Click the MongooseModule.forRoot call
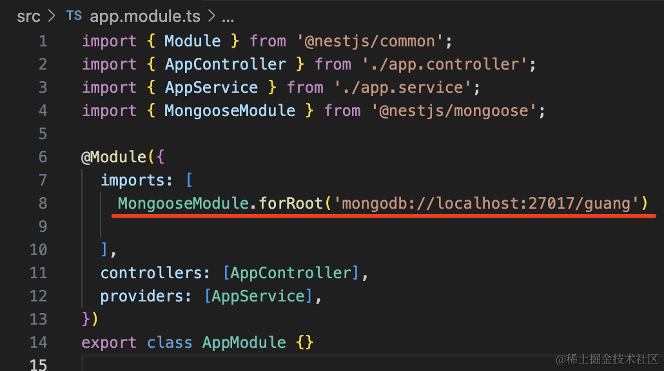This screenshot has width=664, height=371. (220, 204)
